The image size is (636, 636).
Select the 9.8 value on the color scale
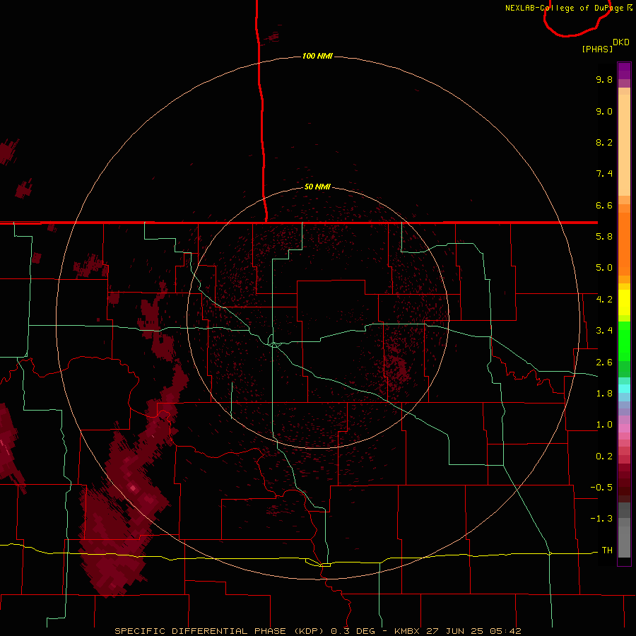604,79
